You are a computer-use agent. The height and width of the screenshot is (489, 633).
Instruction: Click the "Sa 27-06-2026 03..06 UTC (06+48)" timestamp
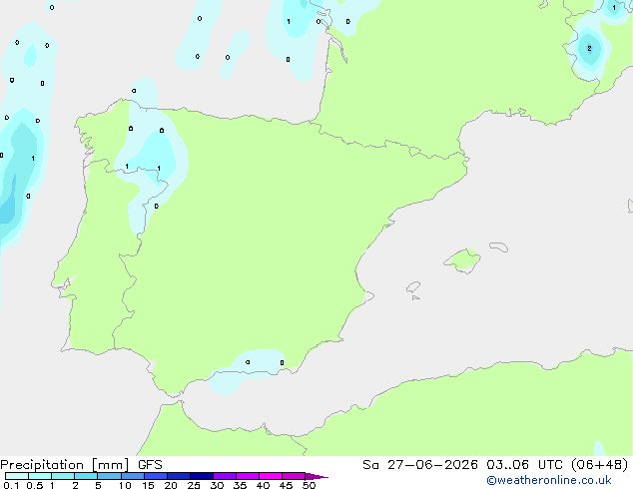click(x=495, y=465)
